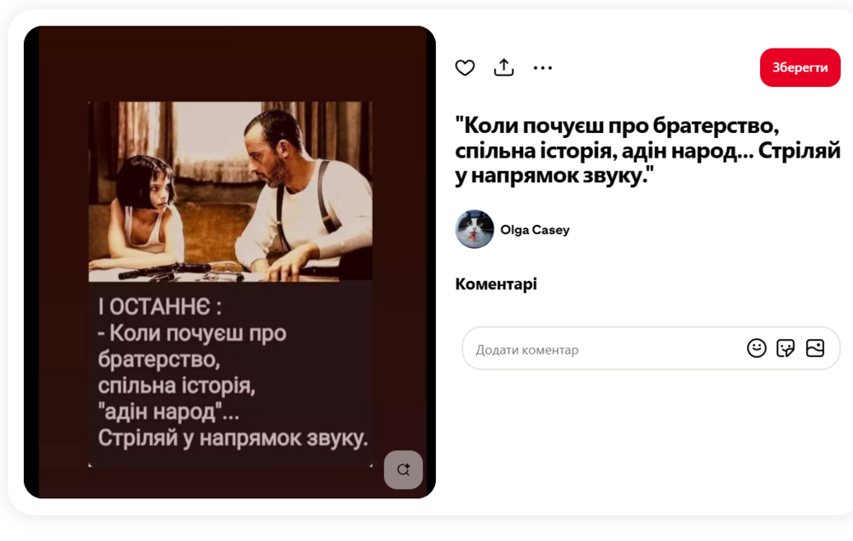
Task: Click the Коментарі section heading
Action: click(496, 284)
